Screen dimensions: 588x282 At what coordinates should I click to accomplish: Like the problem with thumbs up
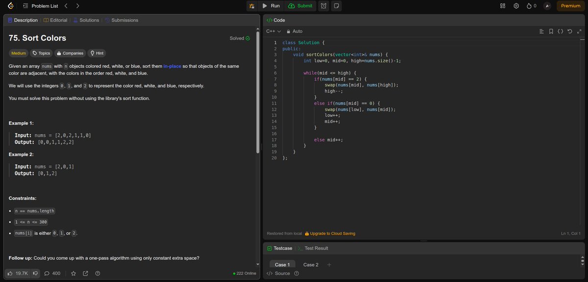click(18, 273)
